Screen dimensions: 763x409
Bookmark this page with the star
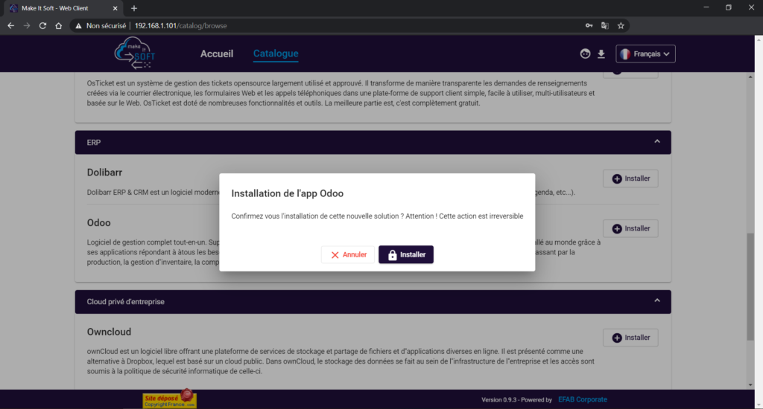point(621,26)
